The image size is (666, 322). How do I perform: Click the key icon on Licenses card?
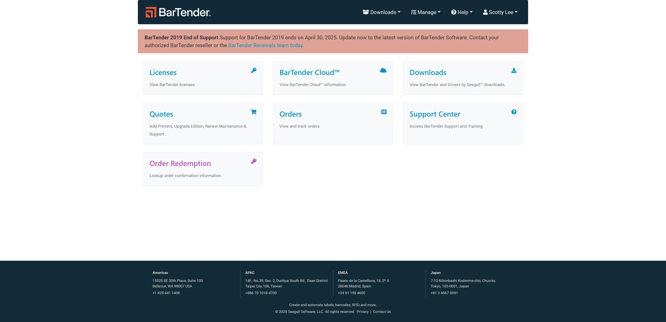pyautogui.click(x=254, y=70)
